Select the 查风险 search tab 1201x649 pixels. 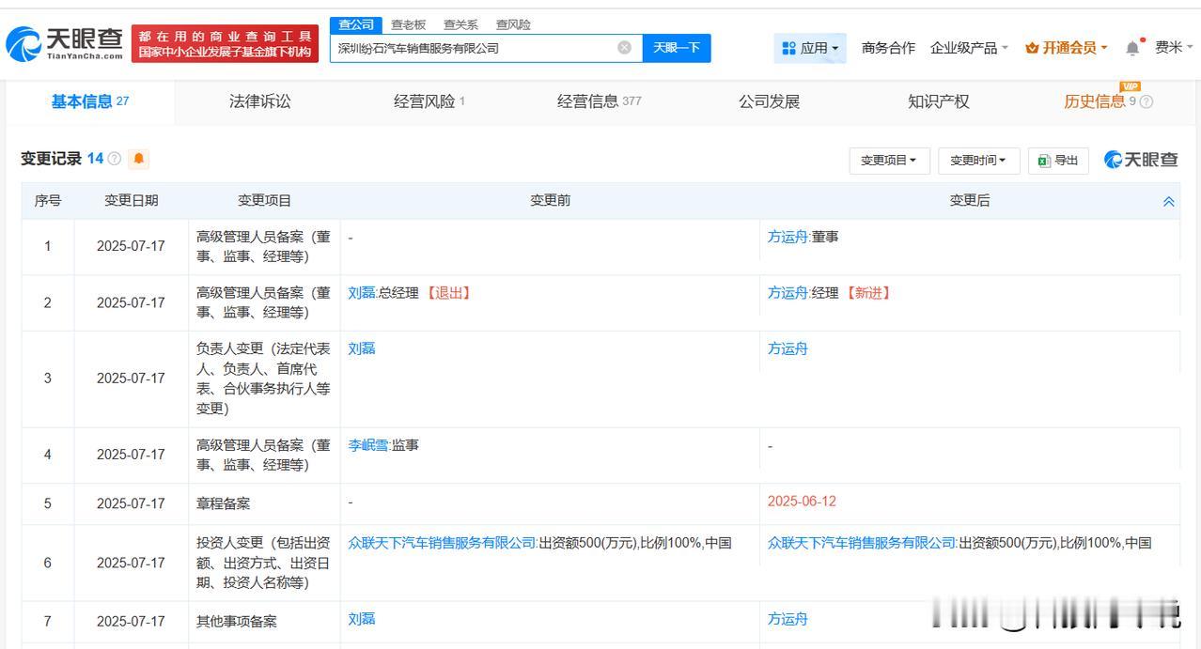(513, 24)
